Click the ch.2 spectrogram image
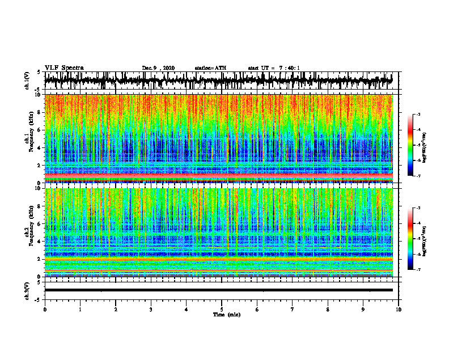 [x=218, y=232]
